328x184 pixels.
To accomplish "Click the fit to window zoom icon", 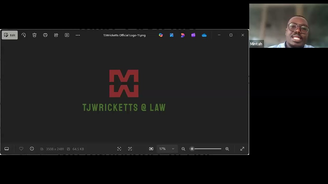I will tap(151, 149).
